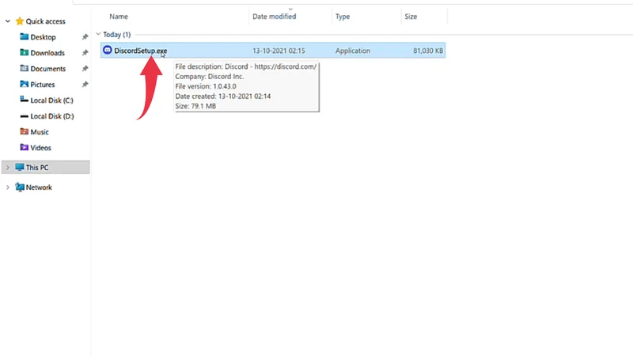Screen dimensions: 633x356
Task: Click the Quick access star icon
Action: pyautogui.click(x=19, y=21)
